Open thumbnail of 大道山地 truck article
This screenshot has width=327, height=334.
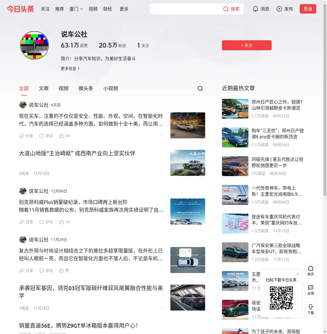coord(188,163)
